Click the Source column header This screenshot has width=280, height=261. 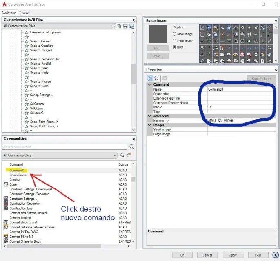pos(123,164)
